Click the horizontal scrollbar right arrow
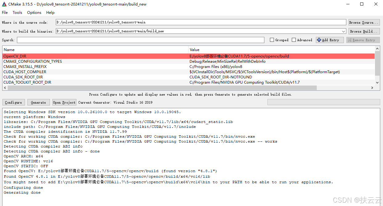Viewport: 383px width, 206px height. [372, 88]
